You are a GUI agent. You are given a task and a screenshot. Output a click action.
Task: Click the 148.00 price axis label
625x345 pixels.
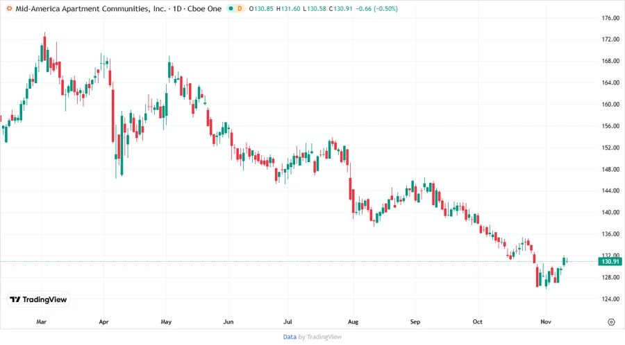point(610,169)
